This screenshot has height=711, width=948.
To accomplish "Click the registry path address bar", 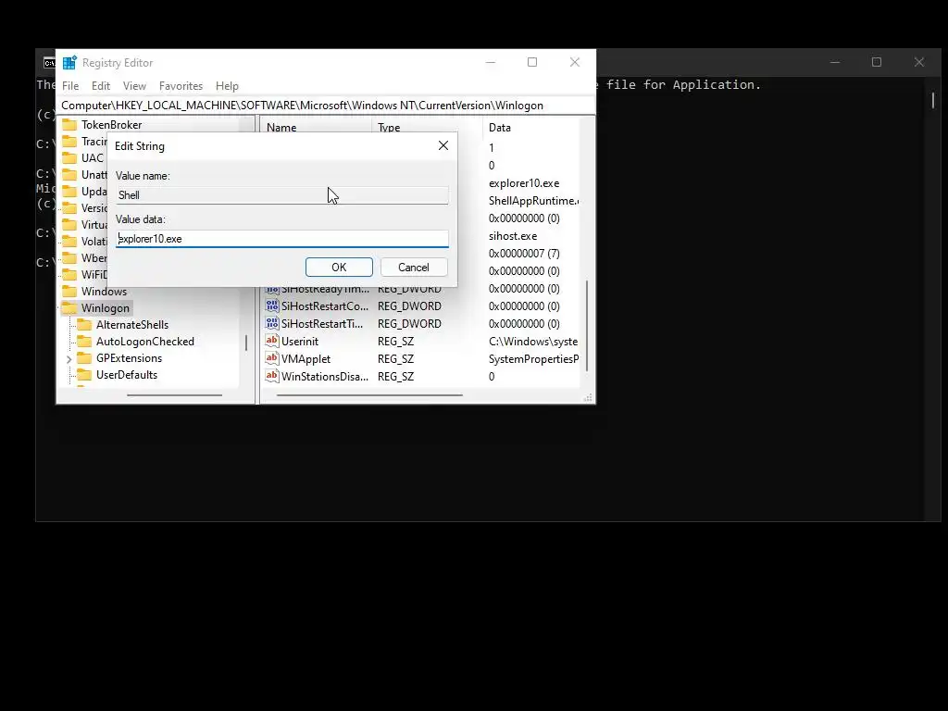I will (326, 106).
